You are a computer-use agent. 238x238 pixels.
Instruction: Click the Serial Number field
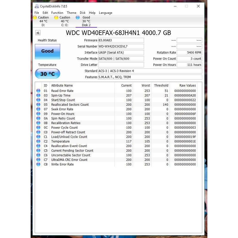point(121,46)
